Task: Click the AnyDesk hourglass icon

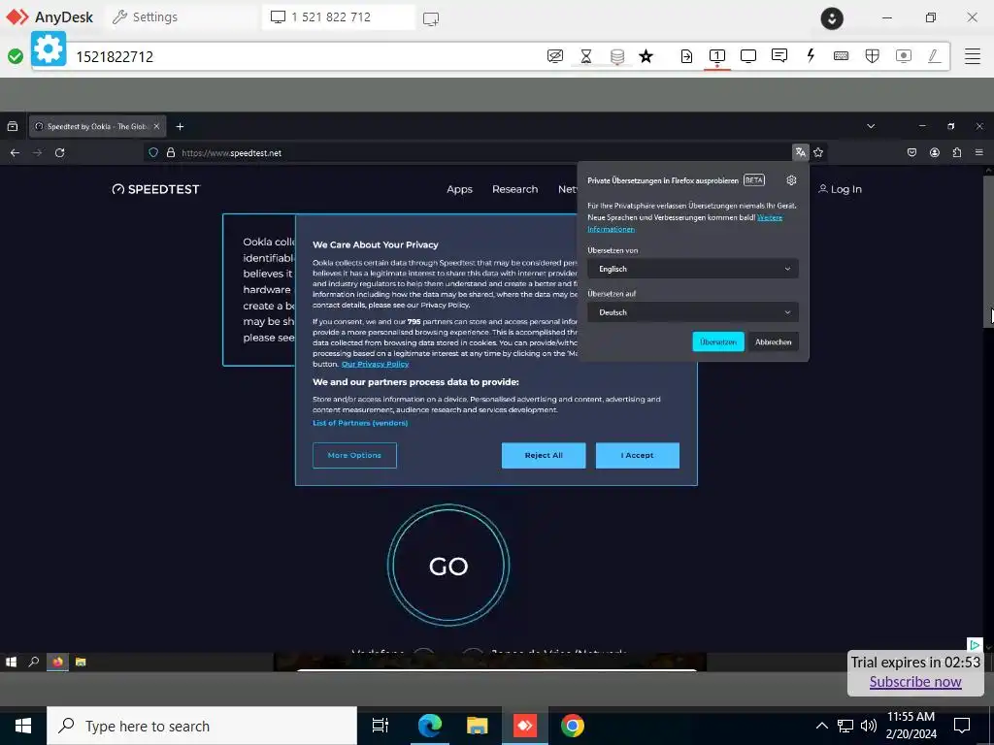Action: pyautogui.click(x=585, y=56)
